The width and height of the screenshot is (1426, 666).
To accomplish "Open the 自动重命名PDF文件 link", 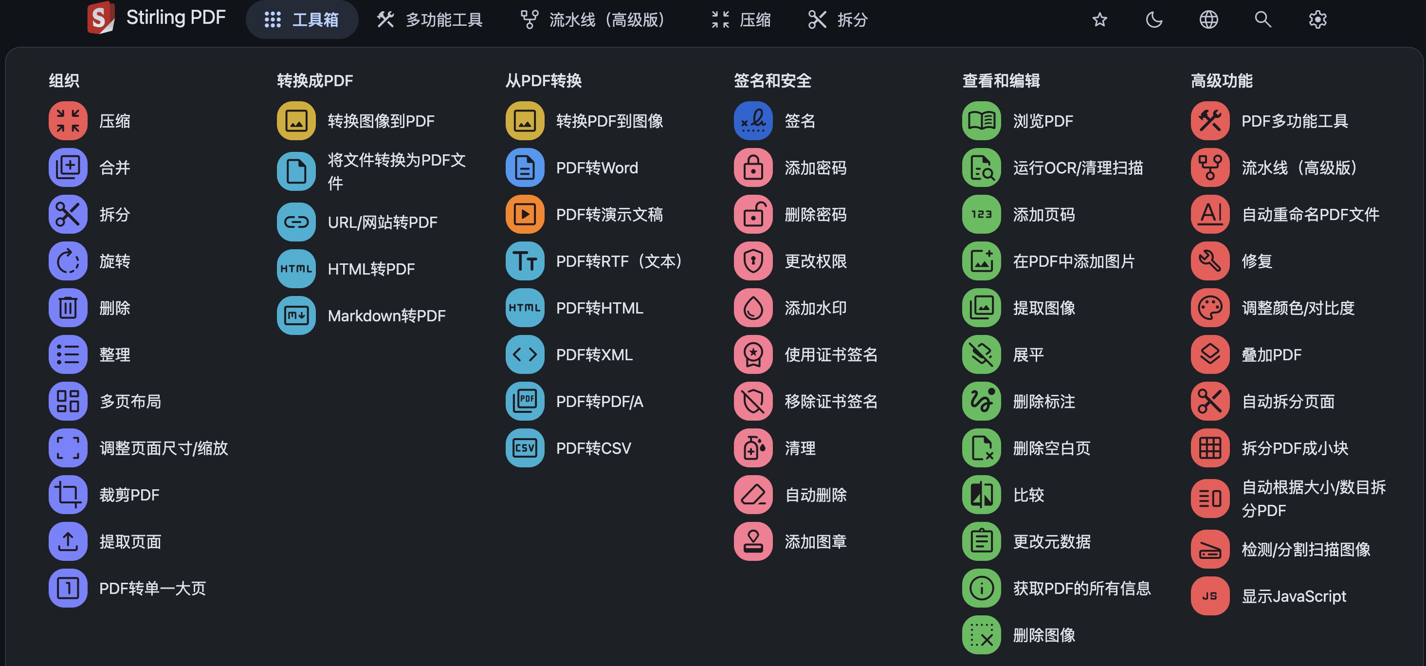I will point(1310,214).
